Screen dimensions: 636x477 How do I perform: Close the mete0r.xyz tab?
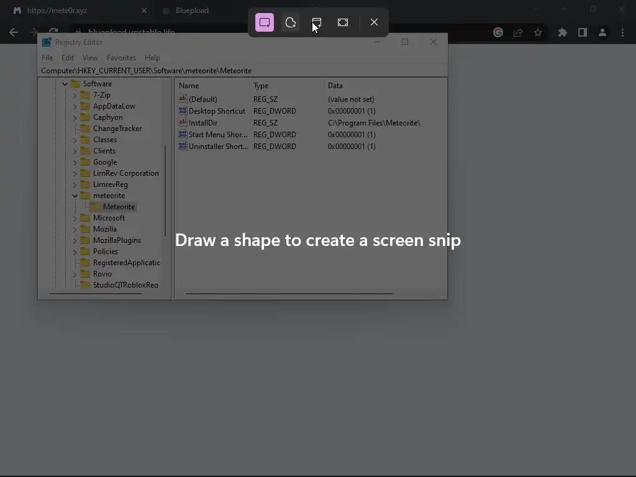[144, 11]
